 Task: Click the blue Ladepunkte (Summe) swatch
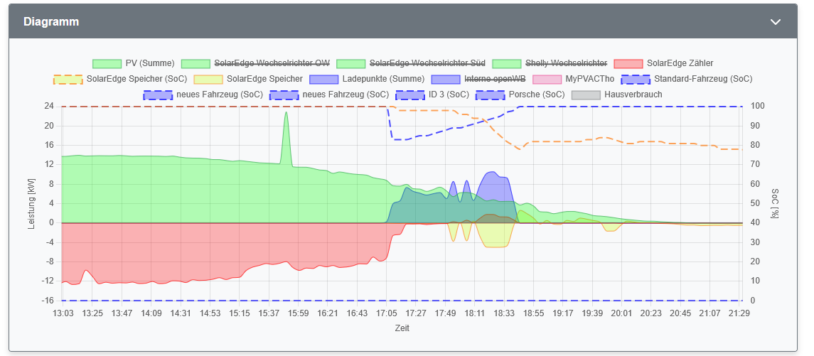pyautogui.click(x=324, y=79)
